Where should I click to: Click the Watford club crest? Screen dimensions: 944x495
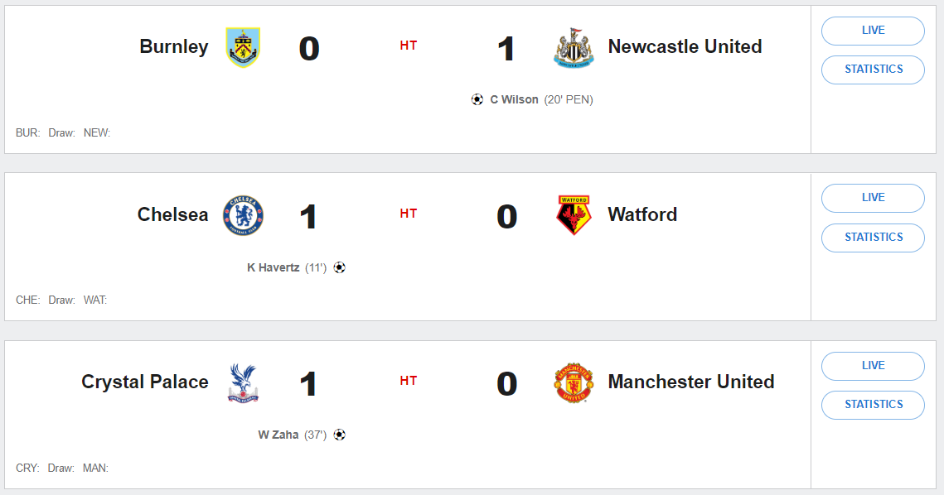coord(574,215)
